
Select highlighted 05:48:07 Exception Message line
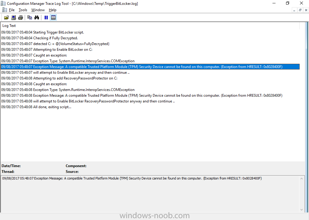[150, 67]
